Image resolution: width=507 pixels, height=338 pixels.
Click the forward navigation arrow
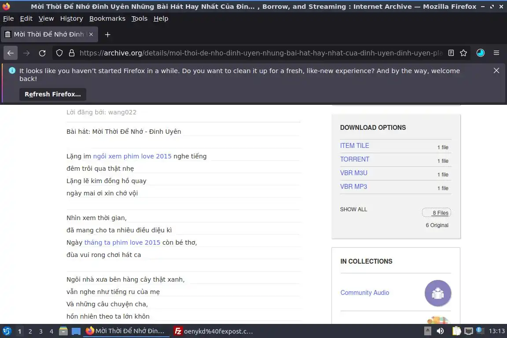point(26,53)
